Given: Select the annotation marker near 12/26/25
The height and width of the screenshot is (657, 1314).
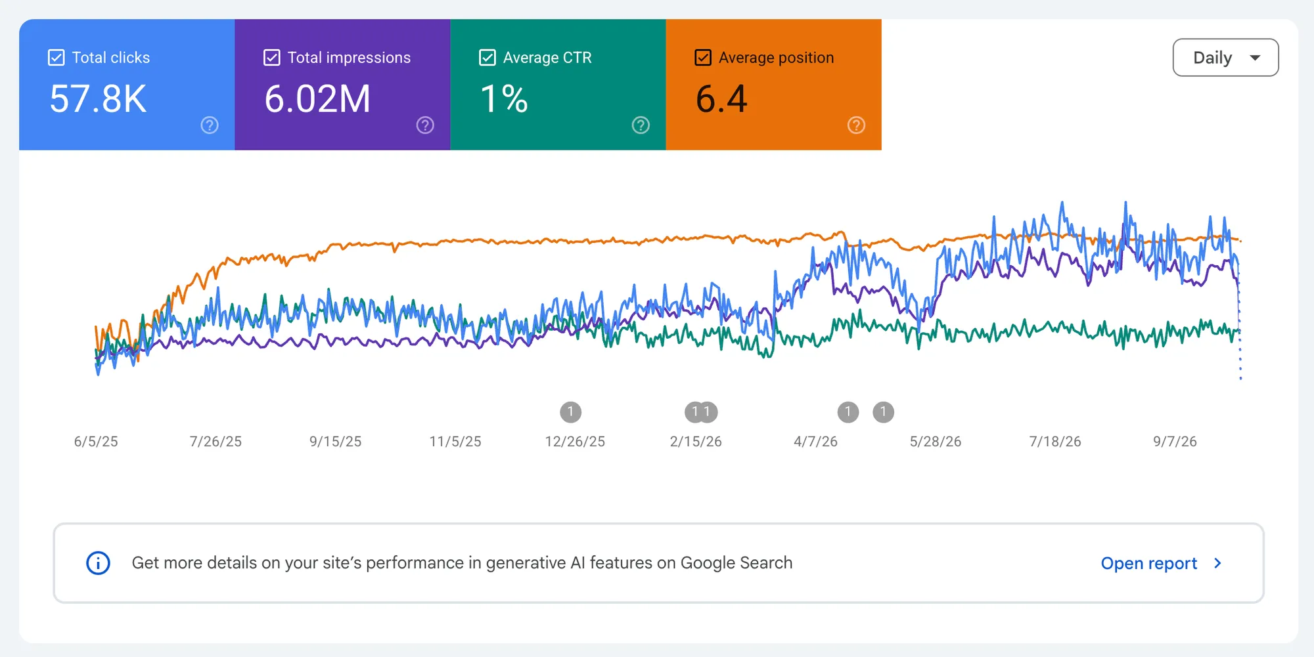Looking at the screenshot, I should (x=571, y=412).
